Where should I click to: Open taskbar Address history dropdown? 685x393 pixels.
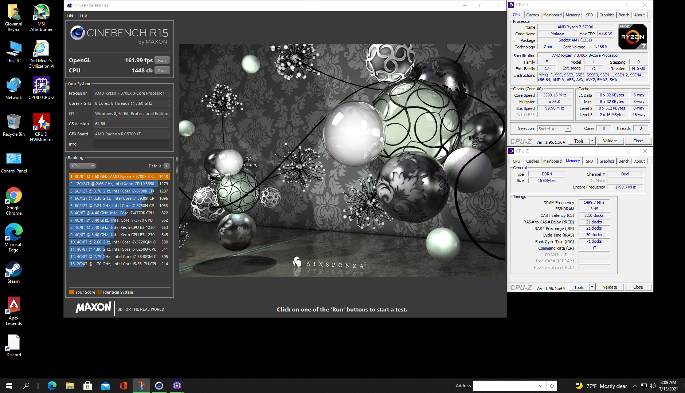541,386
